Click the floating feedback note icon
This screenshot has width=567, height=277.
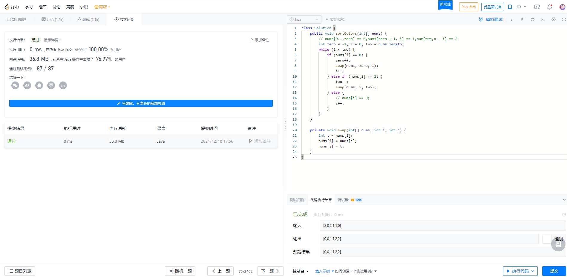[558, 244]
